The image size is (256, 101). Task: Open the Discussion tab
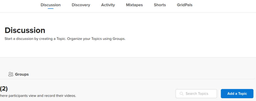(x=50, y=5)
